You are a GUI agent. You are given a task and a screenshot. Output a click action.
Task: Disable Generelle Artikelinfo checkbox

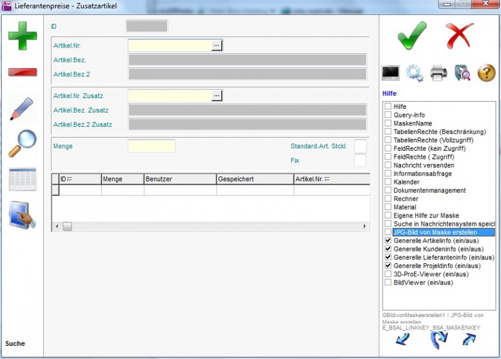pyautogui.click(x=388, y=240)
